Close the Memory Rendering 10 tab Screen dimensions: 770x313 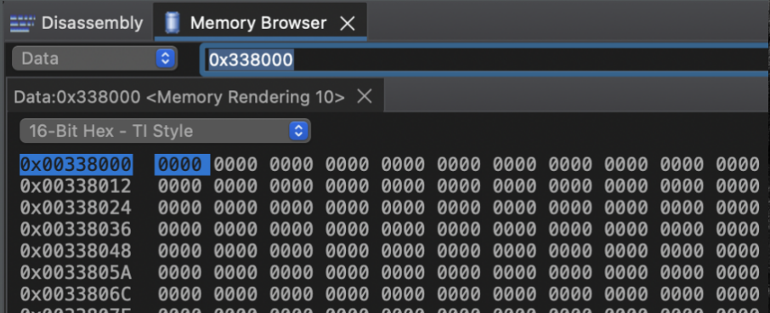pos(365,96)
